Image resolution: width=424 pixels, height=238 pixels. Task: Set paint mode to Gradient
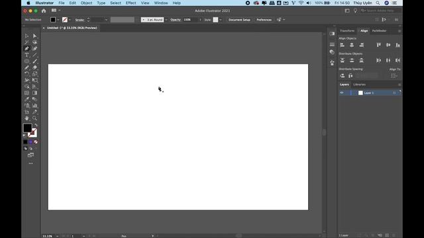[30, 142]
